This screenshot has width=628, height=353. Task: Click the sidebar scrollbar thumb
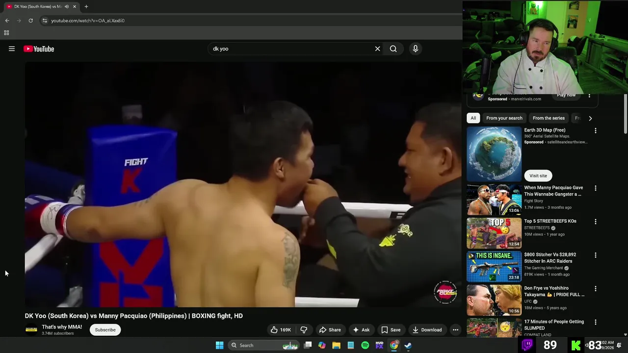tap(626, 114)
